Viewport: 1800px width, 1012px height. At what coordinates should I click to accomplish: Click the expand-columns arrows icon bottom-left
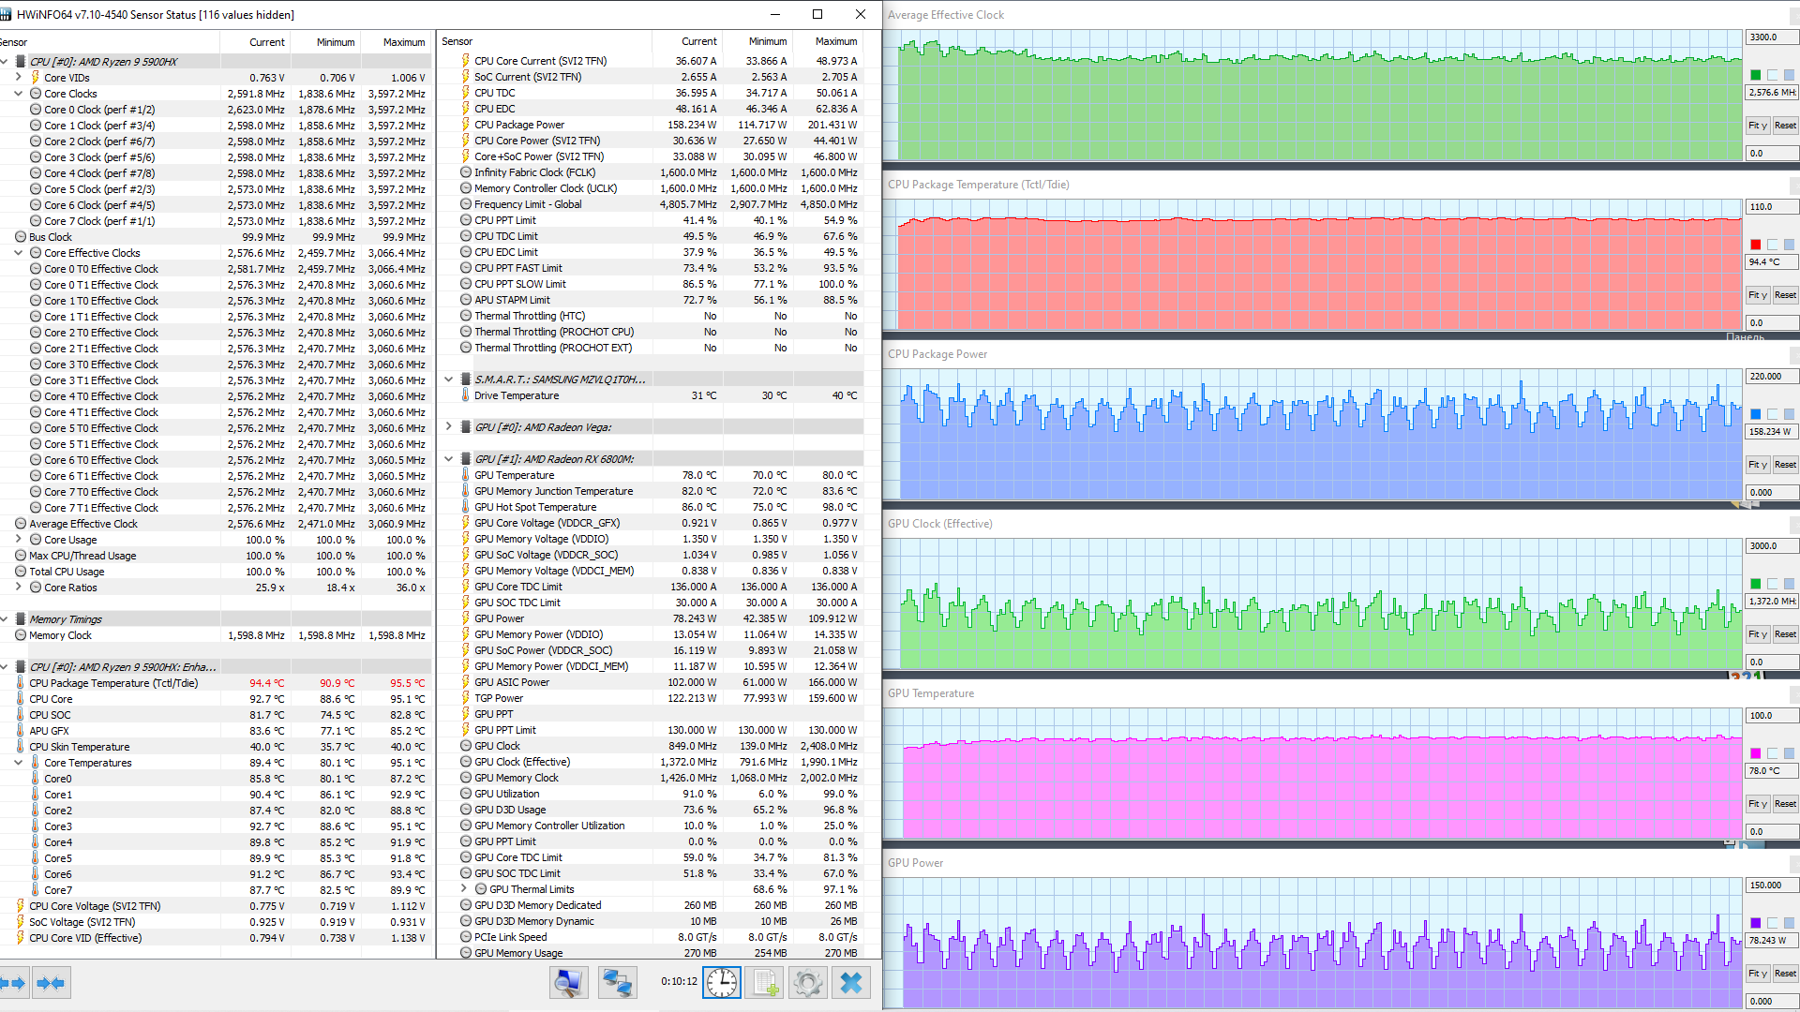click(13, 983)
